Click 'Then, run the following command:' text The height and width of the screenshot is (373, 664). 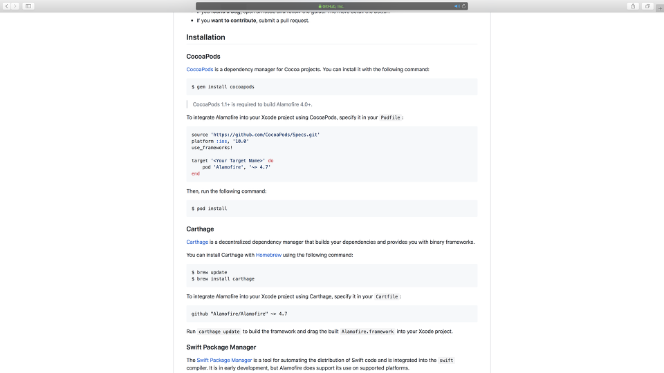tap(227, 191)
